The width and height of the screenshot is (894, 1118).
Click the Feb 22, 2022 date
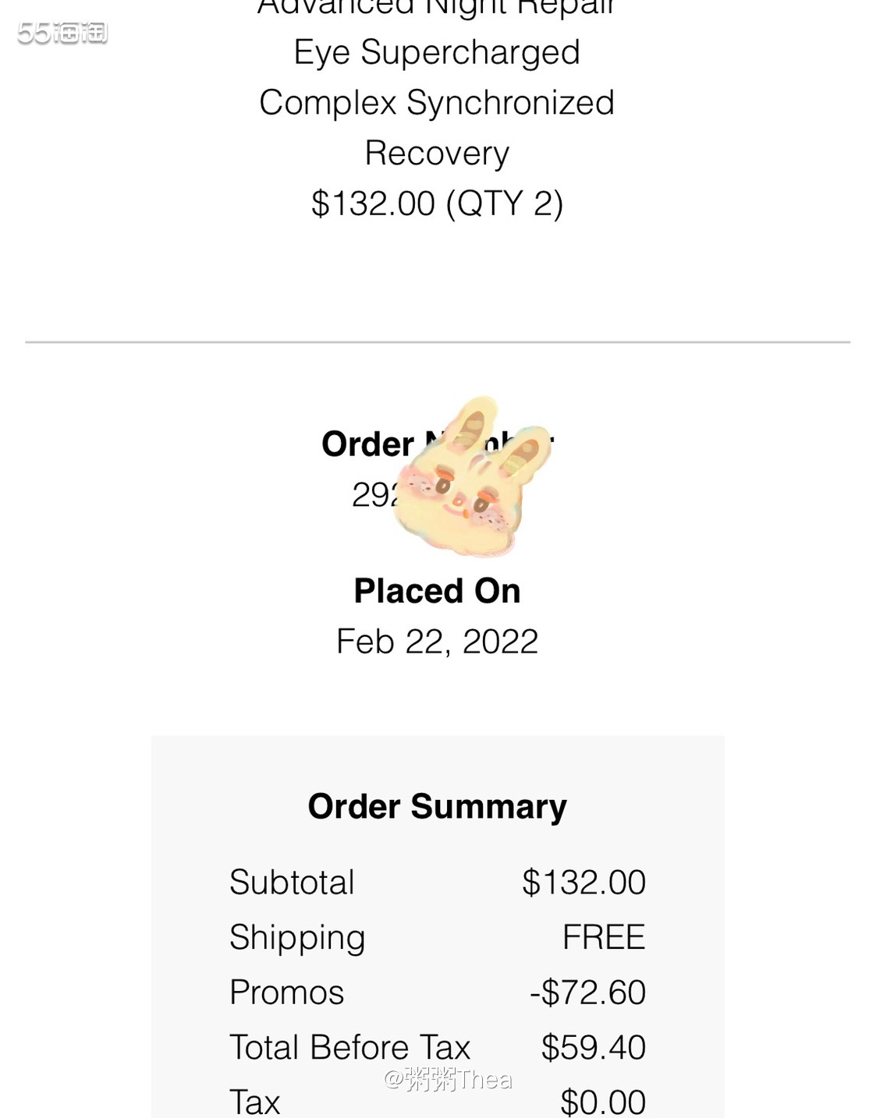437,642
